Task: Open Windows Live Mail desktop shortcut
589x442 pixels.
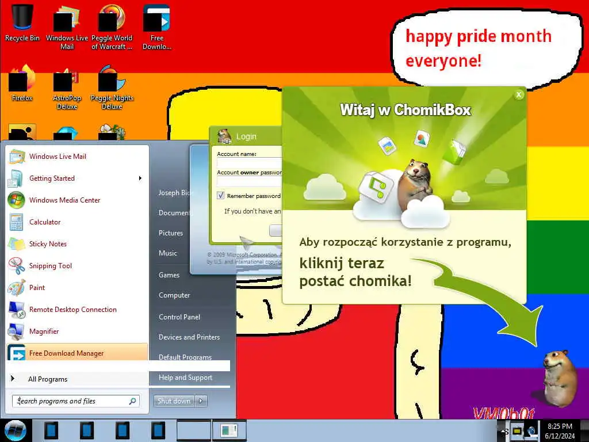Action: tap(67, 27)
